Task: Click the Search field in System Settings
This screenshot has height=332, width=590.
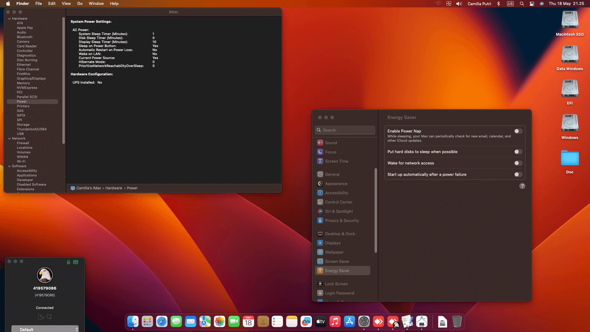Action: (345, 130)
